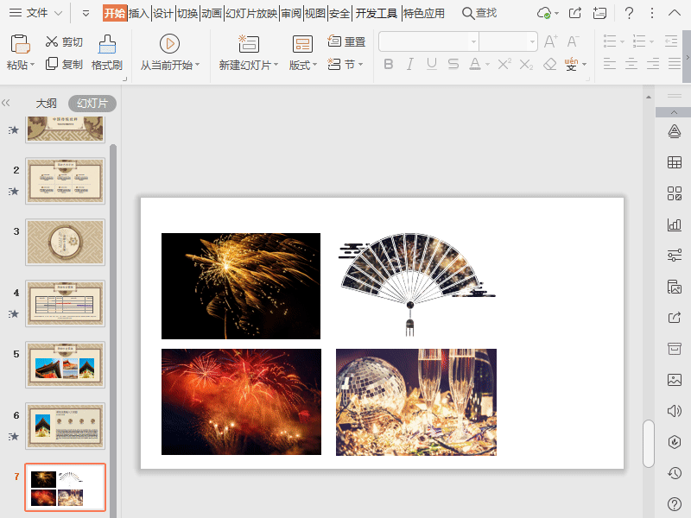Click the 查找 search button
Screen dimensions: 691x518
479,13
